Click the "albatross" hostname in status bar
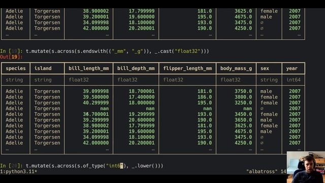The width and height of the screenshot is (325, 183). pos(262,172)
